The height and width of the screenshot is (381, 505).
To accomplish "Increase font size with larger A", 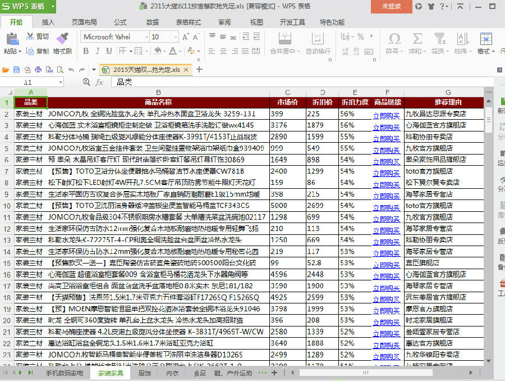I will tap(186, 37).
